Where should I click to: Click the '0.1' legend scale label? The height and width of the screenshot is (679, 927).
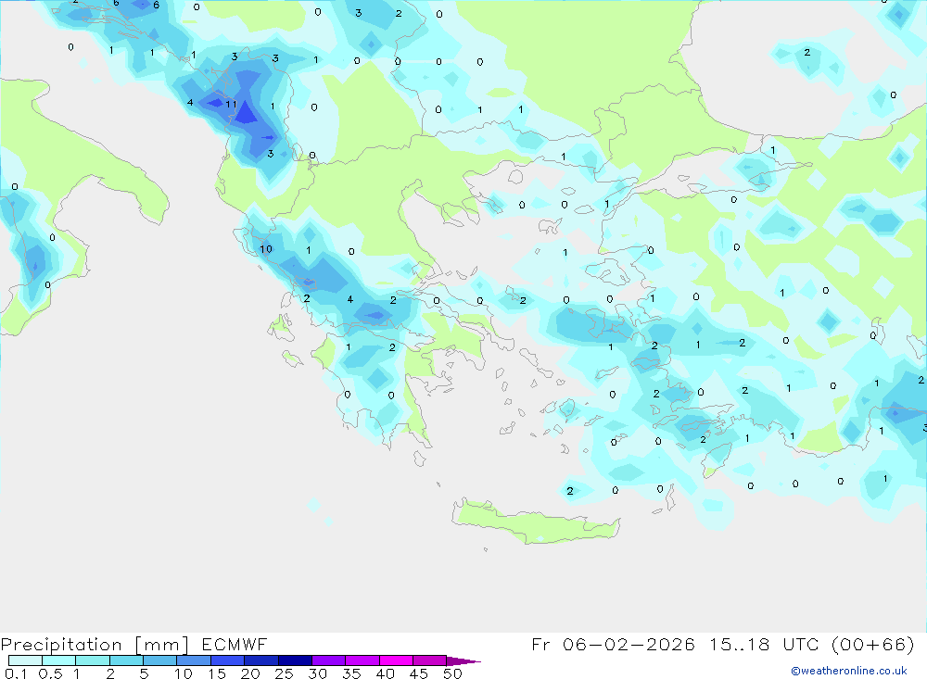pos(16,673)
